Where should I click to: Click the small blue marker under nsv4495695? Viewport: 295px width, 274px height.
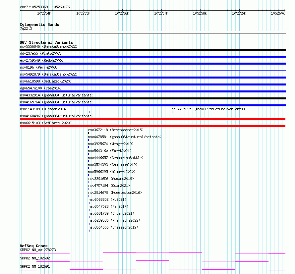tap(172, 112)
